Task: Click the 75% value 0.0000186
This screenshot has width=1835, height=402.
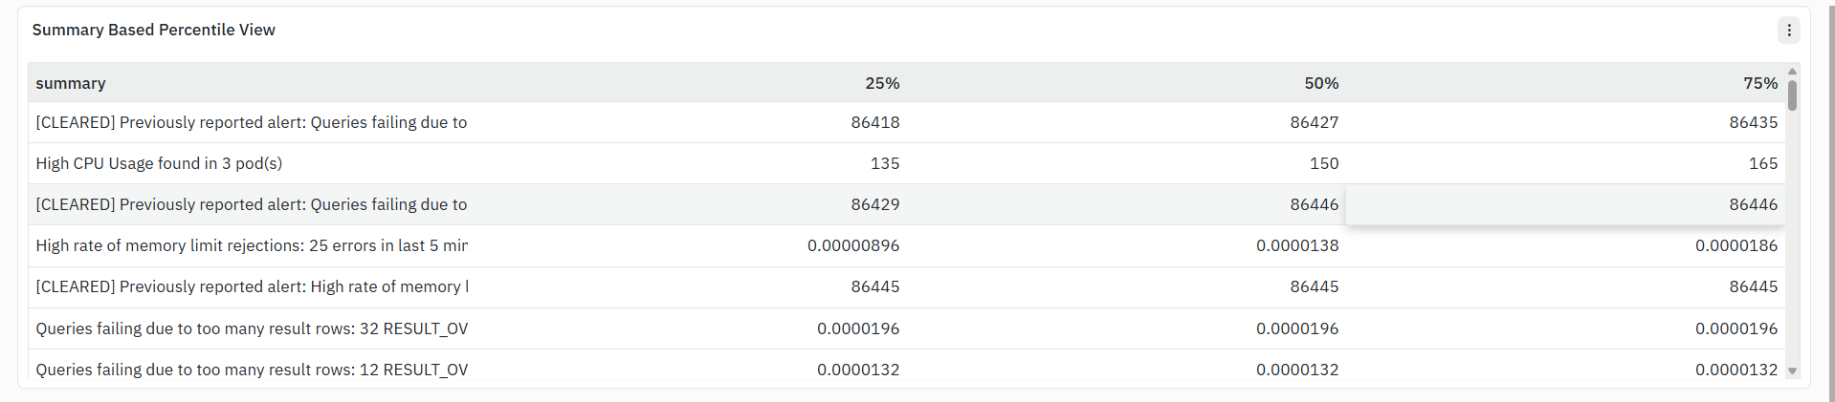Action: tap(1736, 245)
